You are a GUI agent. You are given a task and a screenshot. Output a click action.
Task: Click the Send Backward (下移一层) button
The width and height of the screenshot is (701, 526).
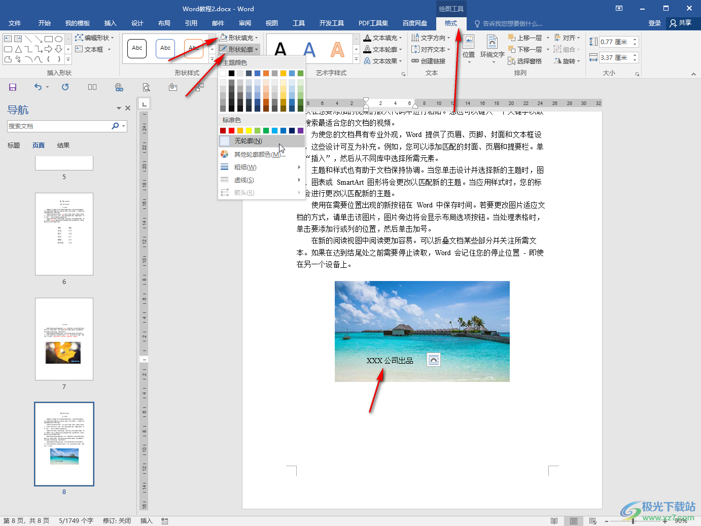(525, 49)
